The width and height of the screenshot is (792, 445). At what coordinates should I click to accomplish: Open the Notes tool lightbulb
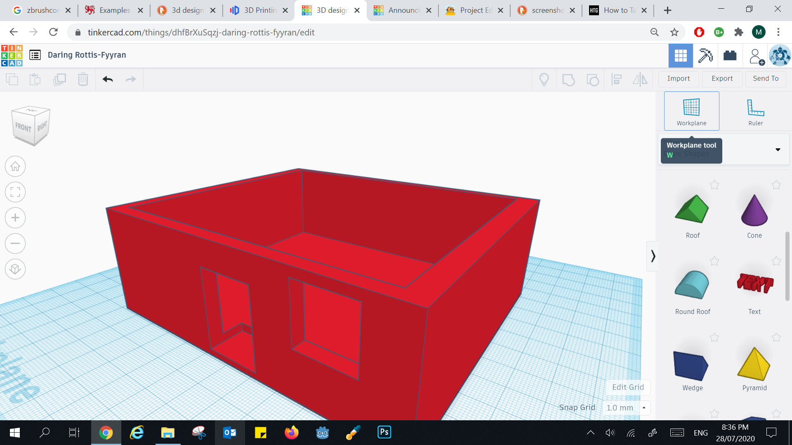click(544, 79)
